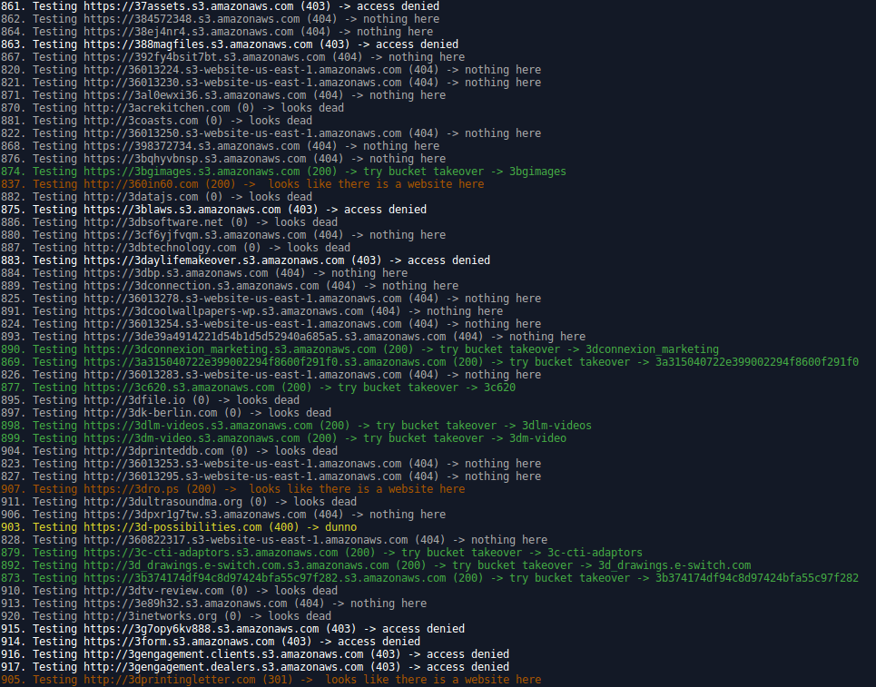Click the http://3dtv-review.com looks dead line
Viewport: 876px width, 687px height.
(169, 591)
